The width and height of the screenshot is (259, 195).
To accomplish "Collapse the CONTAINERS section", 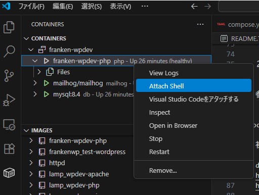I will 26,38.
